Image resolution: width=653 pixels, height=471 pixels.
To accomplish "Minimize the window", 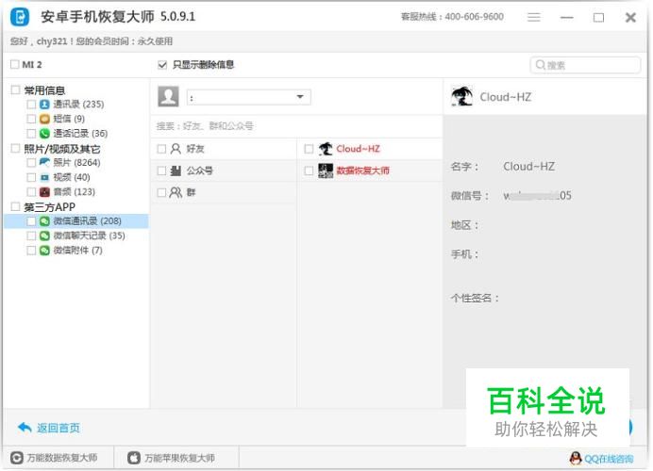I will (x=566, y=18).
